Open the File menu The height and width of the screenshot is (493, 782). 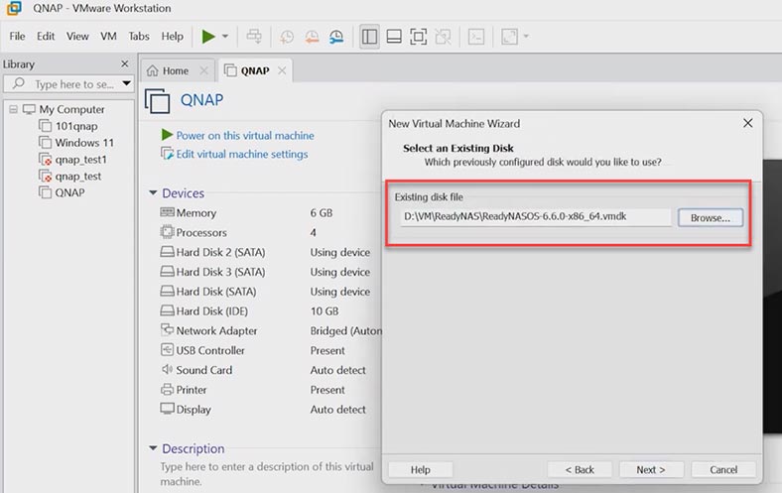17,37
